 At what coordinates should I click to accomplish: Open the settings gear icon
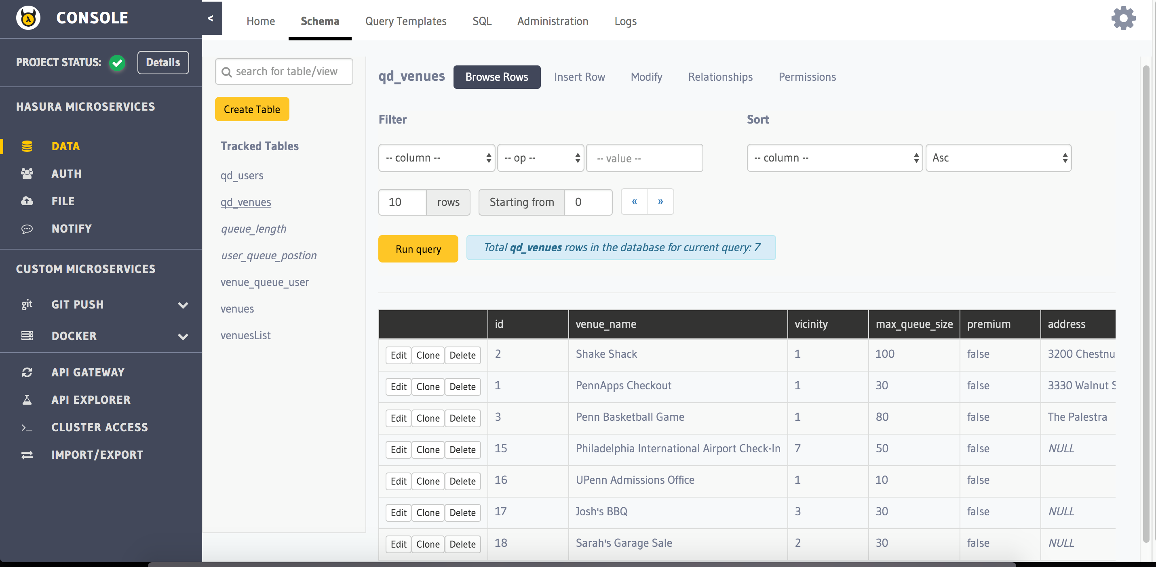click(x=1123, y=19)
